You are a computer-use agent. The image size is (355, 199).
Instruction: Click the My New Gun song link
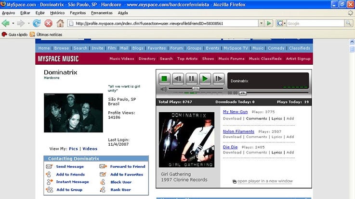[x=235, y=112]
